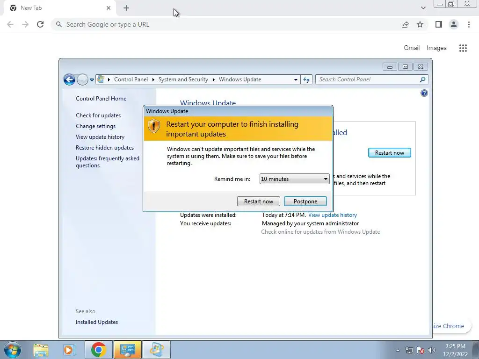Click the volume speaker tray icon
The image size is (479, 359).
point(432,350)
